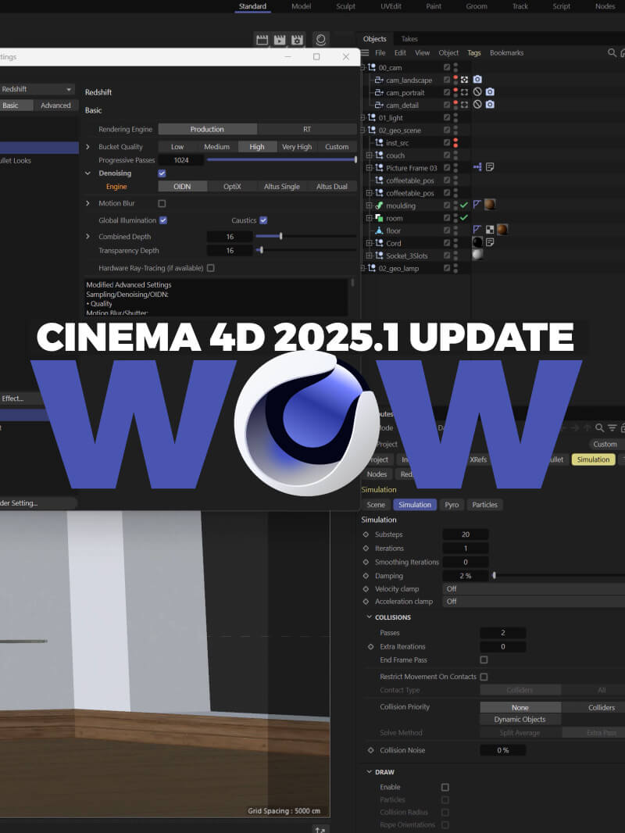
Task: Click the camera tag on cam_landscape
Action: pyautogui.click(x=477, y=79)
